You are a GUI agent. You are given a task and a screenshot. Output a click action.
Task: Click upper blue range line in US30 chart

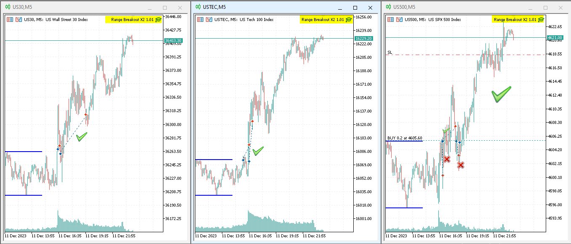click(24, 151)
